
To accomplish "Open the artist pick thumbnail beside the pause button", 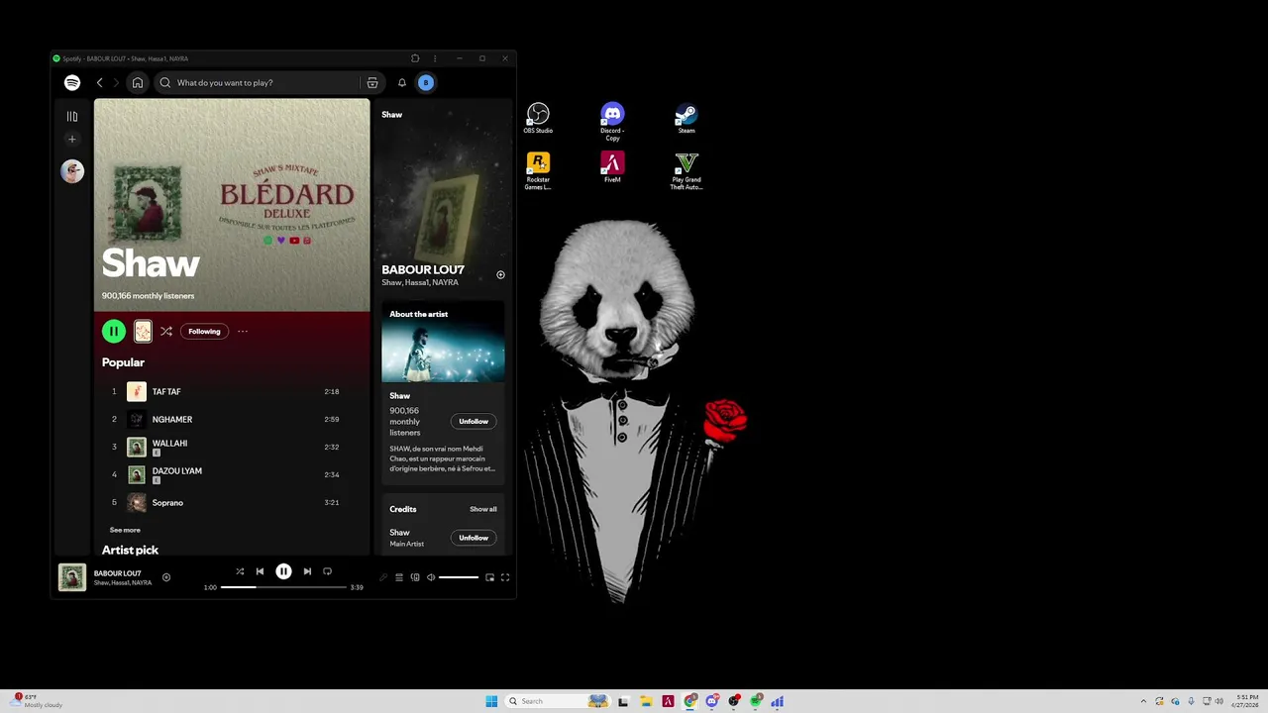I will [x=143, y=332].
